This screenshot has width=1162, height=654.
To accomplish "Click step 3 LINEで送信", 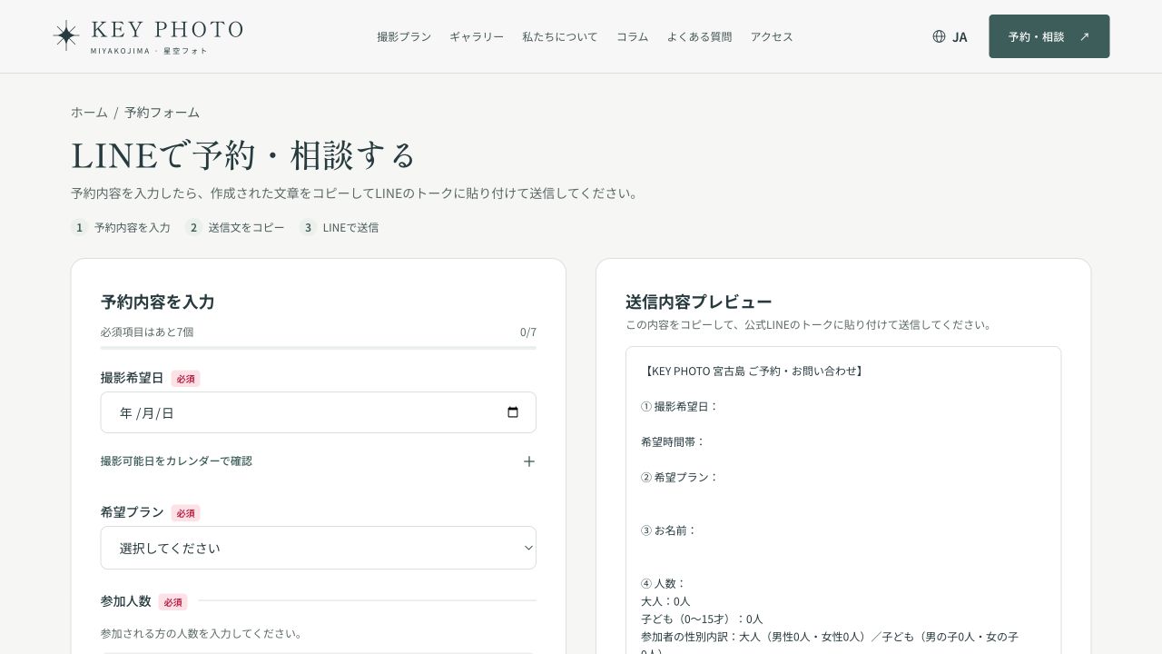I will (340, 227).
